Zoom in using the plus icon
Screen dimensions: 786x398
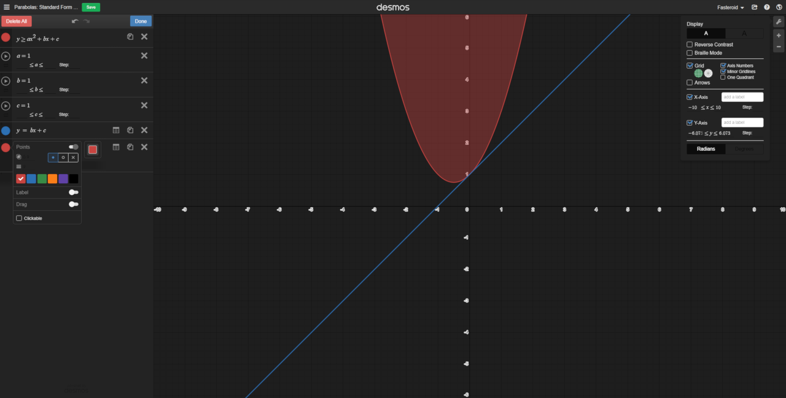(x=777, y=35)
